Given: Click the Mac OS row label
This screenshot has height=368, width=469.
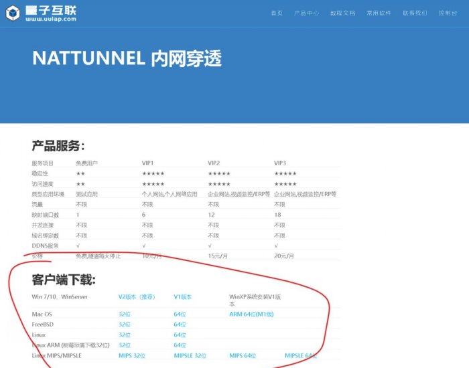Looking at the screenshot, I should [x=42, y=314].
